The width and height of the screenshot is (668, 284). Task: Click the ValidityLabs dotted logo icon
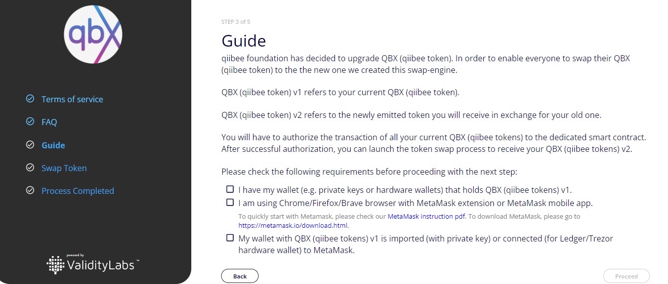(x=56, y=264)
